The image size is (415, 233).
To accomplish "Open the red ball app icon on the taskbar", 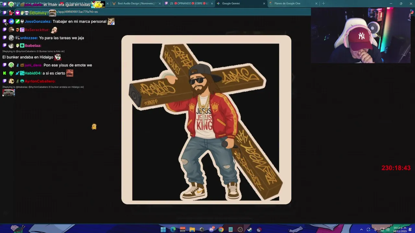I will (x=259, y=229).
